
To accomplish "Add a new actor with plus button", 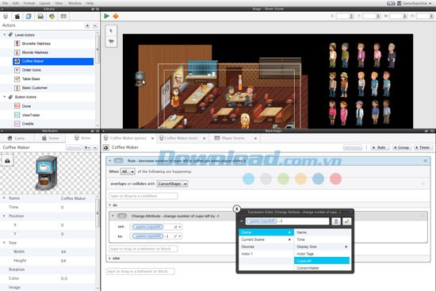I will (87, 25).
